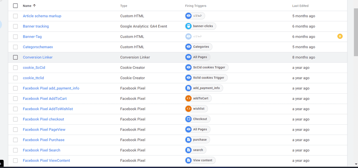
Task: Open the Article schema markup tag
Action: (x=42, y=16)
